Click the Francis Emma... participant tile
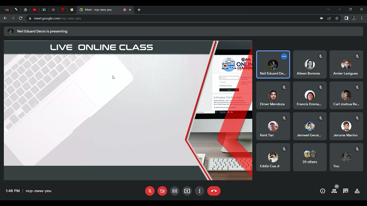Screen dimensions: 367x206 pos(310,95)
